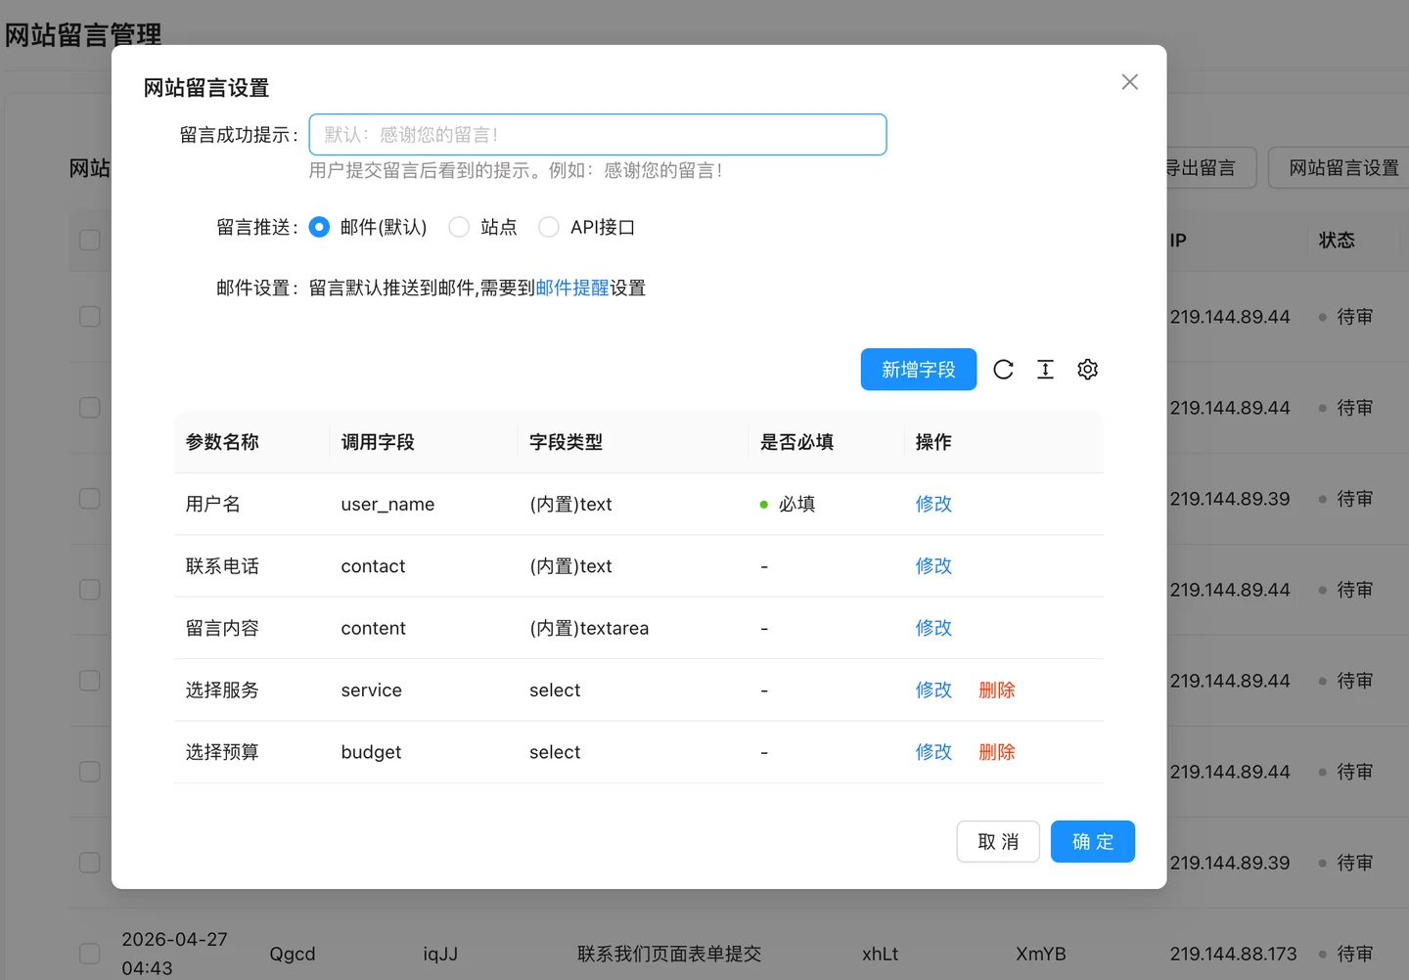Click the 字段类型 column header
Image resolution: width=1409 pixels, height=980 pixels.
(566, 442)
